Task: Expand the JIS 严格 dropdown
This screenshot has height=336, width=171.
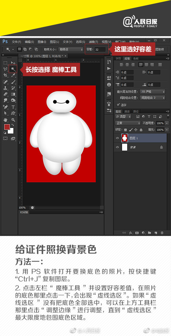Action: pos(152,92)
